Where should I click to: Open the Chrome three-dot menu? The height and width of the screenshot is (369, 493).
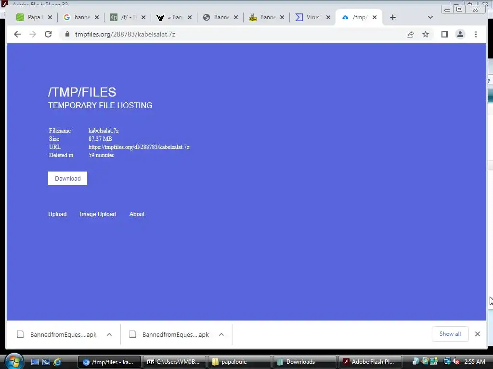pos(476,34)
